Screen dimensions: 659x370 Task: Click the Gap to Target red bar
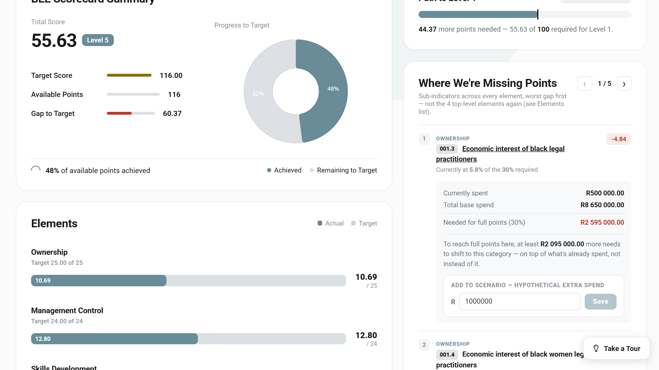coord(119,113)
